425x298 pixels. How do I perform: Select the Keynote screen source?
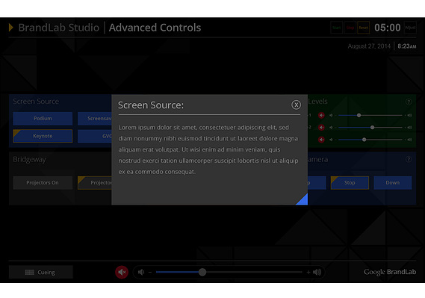click(43, 136)
